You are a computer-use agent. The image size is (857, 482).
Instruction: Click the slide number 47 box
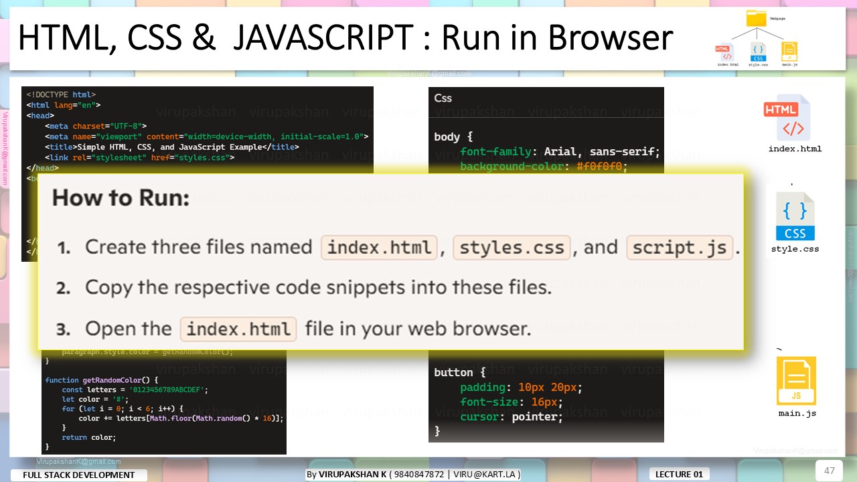829,470
